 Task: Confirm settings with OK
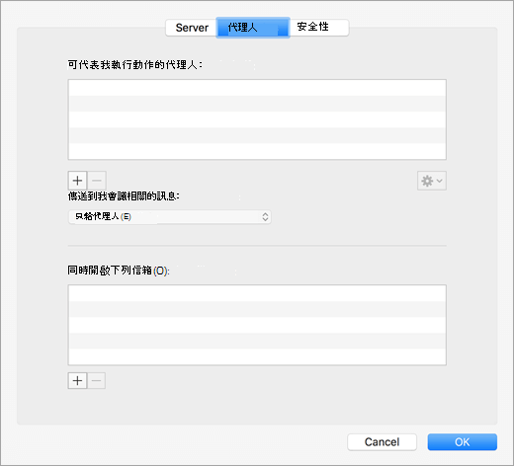pos(463,442)
